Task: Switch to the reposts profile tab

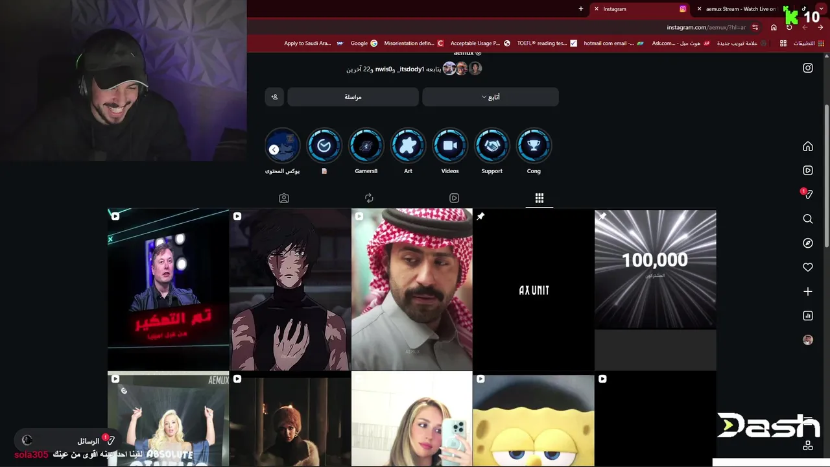Action: click(x=369, y=198)
